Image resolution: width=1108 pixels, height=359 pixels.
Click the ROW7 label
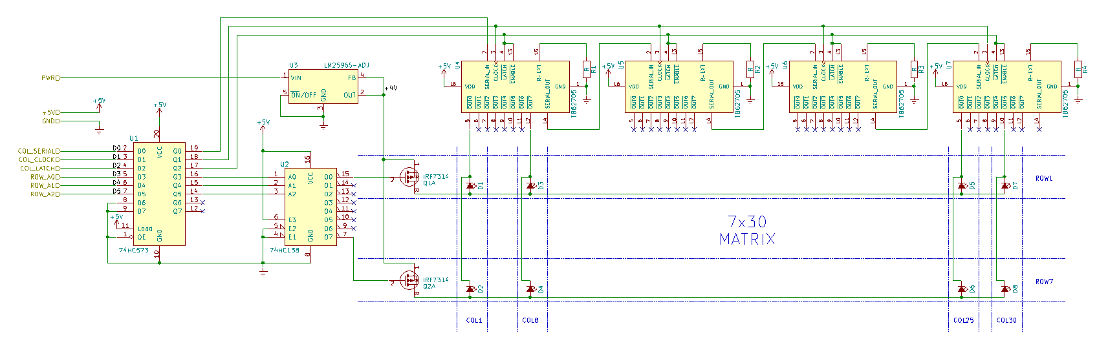coord(1044,282)
